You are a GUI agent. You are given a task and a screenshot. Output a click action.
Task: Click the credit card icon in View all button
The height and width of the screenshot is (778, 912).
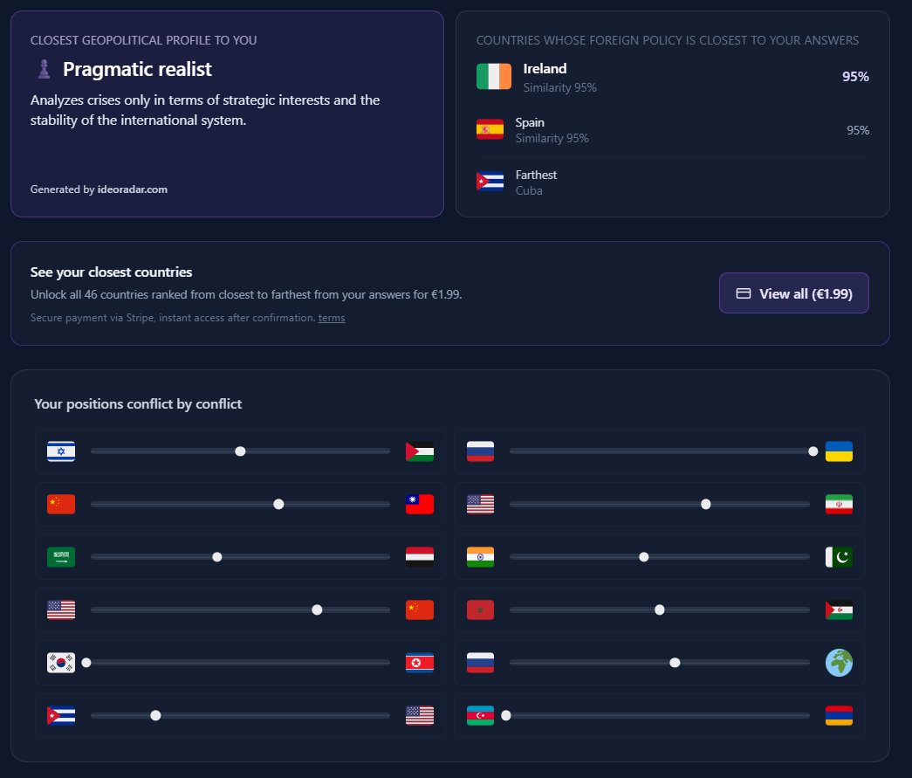[743, 293]
